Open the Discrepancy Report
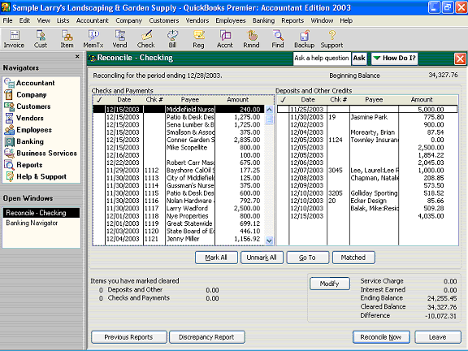The image size is (468, 351). (x=206, y=337)
